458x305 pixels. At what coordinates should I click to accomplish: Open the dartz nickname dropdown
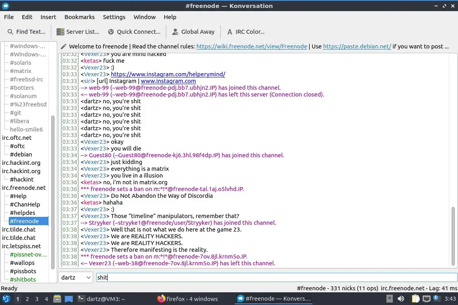[76, 278]
